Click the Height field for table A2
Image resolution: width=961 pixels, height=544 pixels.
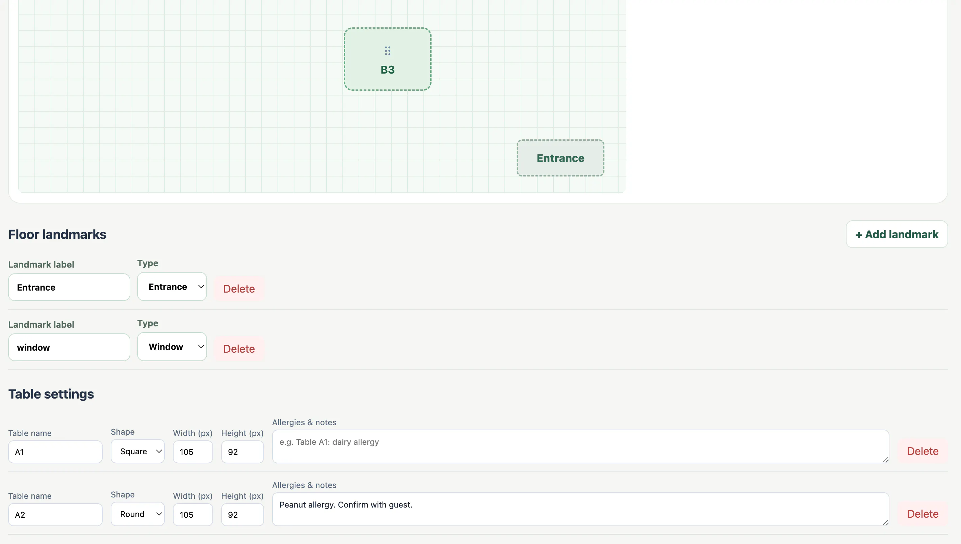pos(242,515)
